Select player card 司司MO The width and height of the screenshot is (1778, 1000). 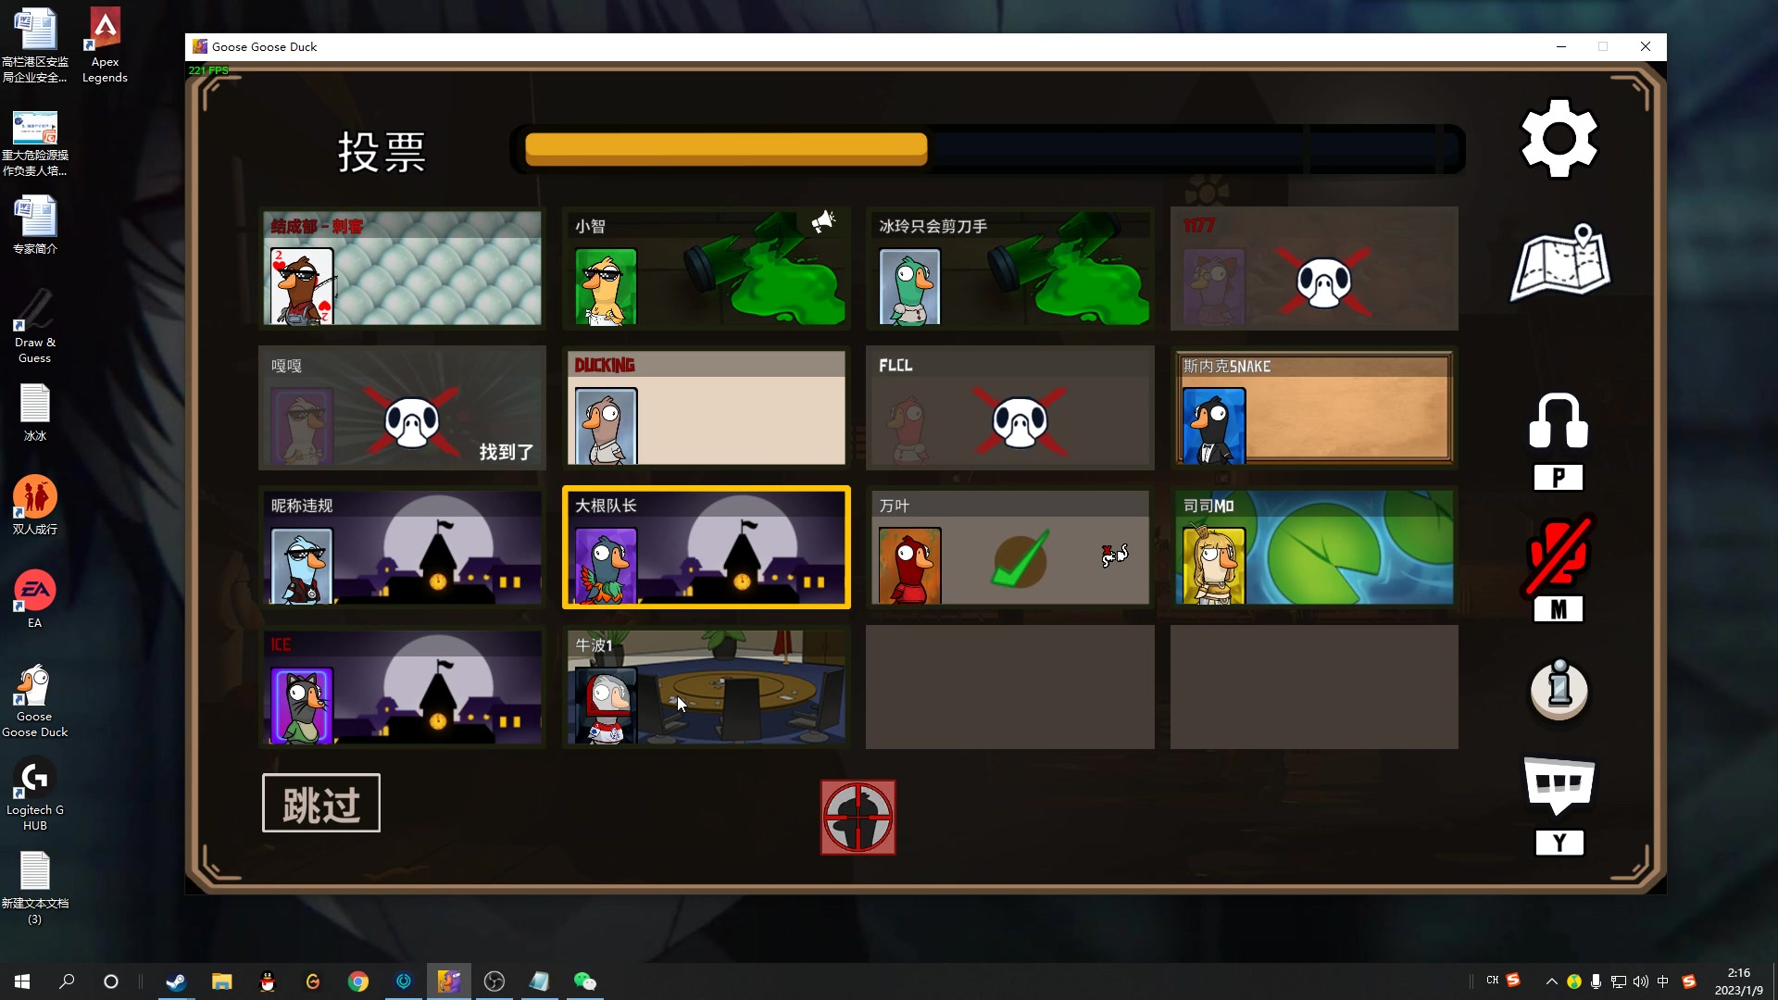pos(1313,547)
